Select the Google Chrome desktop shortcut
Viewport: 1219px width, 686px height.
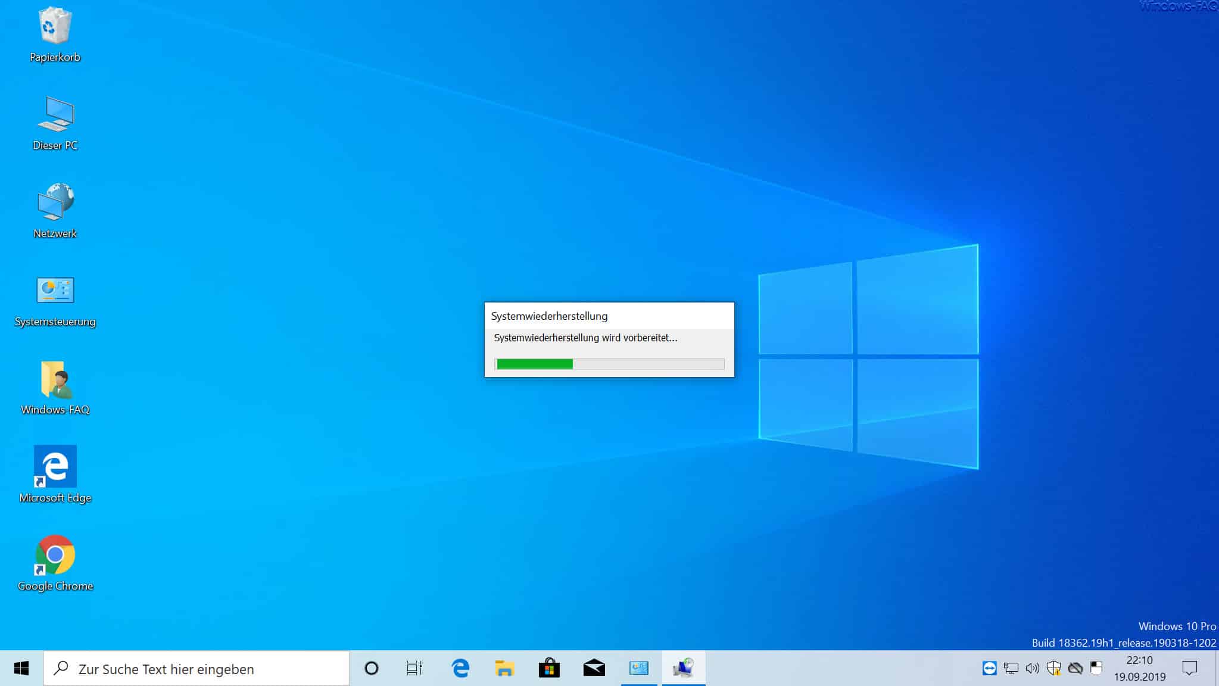tap(55, 563)
